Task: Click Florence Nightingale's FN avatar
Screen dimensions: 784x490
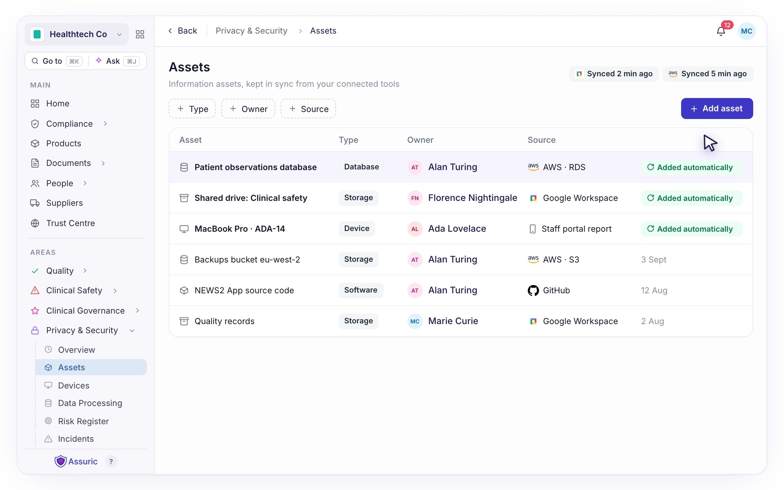Action: click(x=415, y=198)
